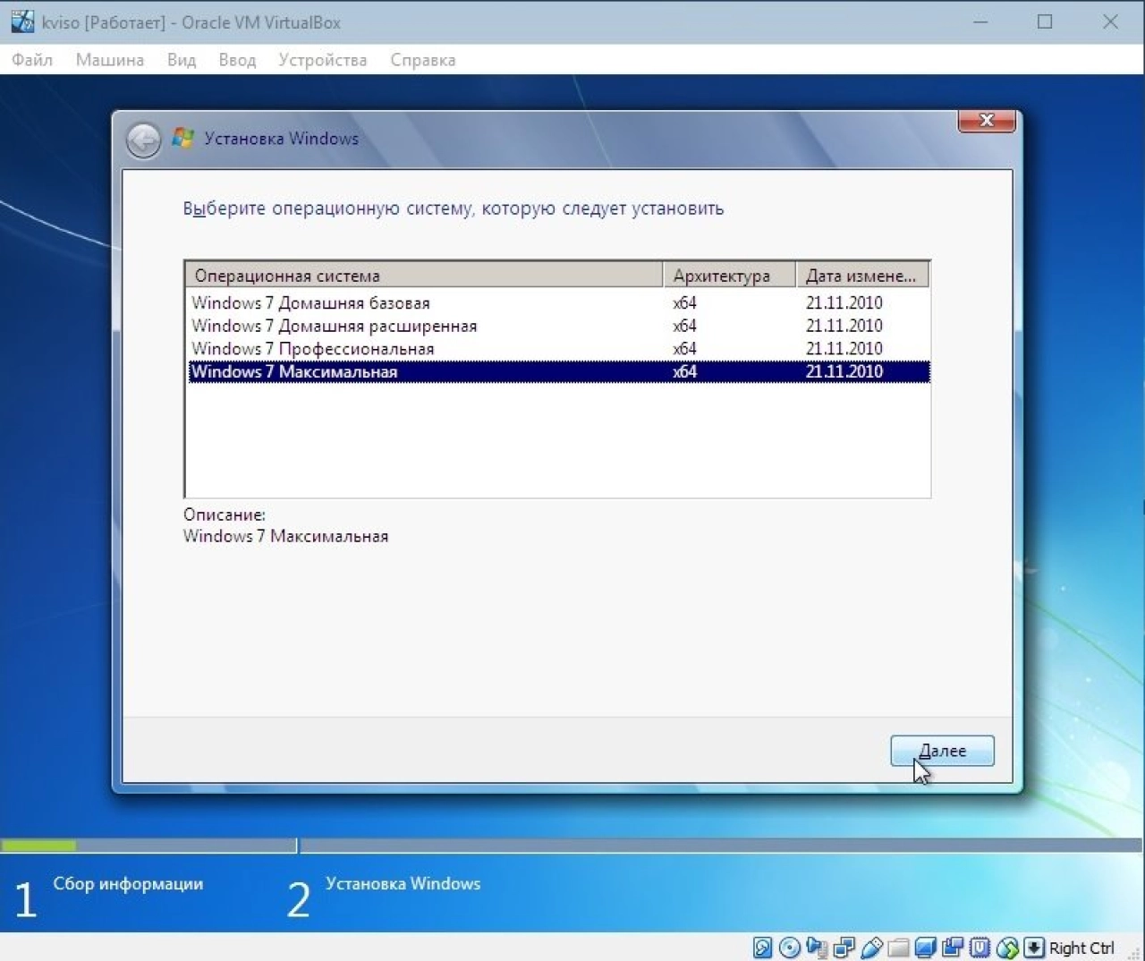Select Windows 7 Домашняя базовая

(558, 302)
